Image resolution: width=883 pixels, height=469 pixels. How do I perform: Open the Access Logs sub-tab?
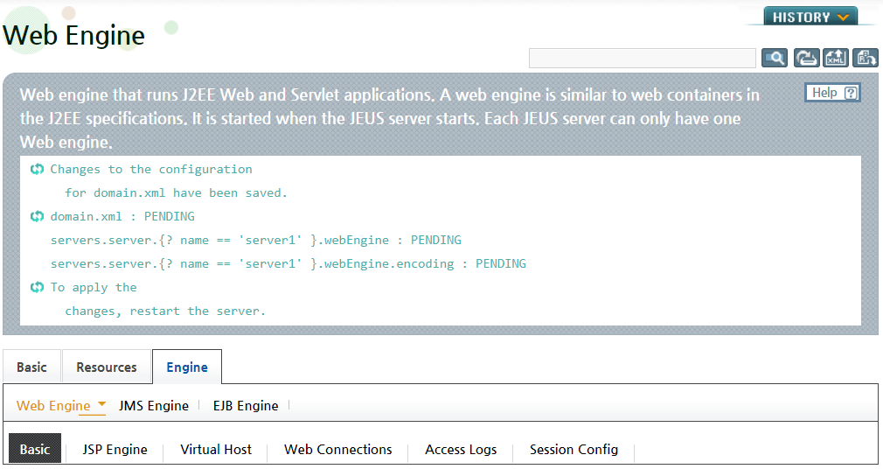point(461,449)
